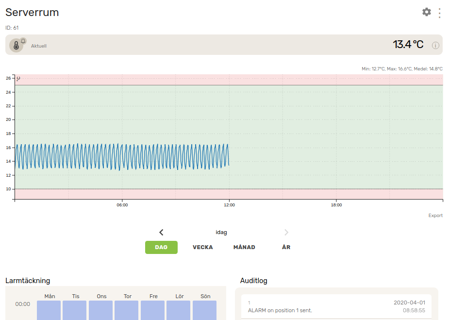Viewport: 449px width, 320px height.
Task: Click the 00:00 row label in Larmtäckning
Action: click(23, 304)
